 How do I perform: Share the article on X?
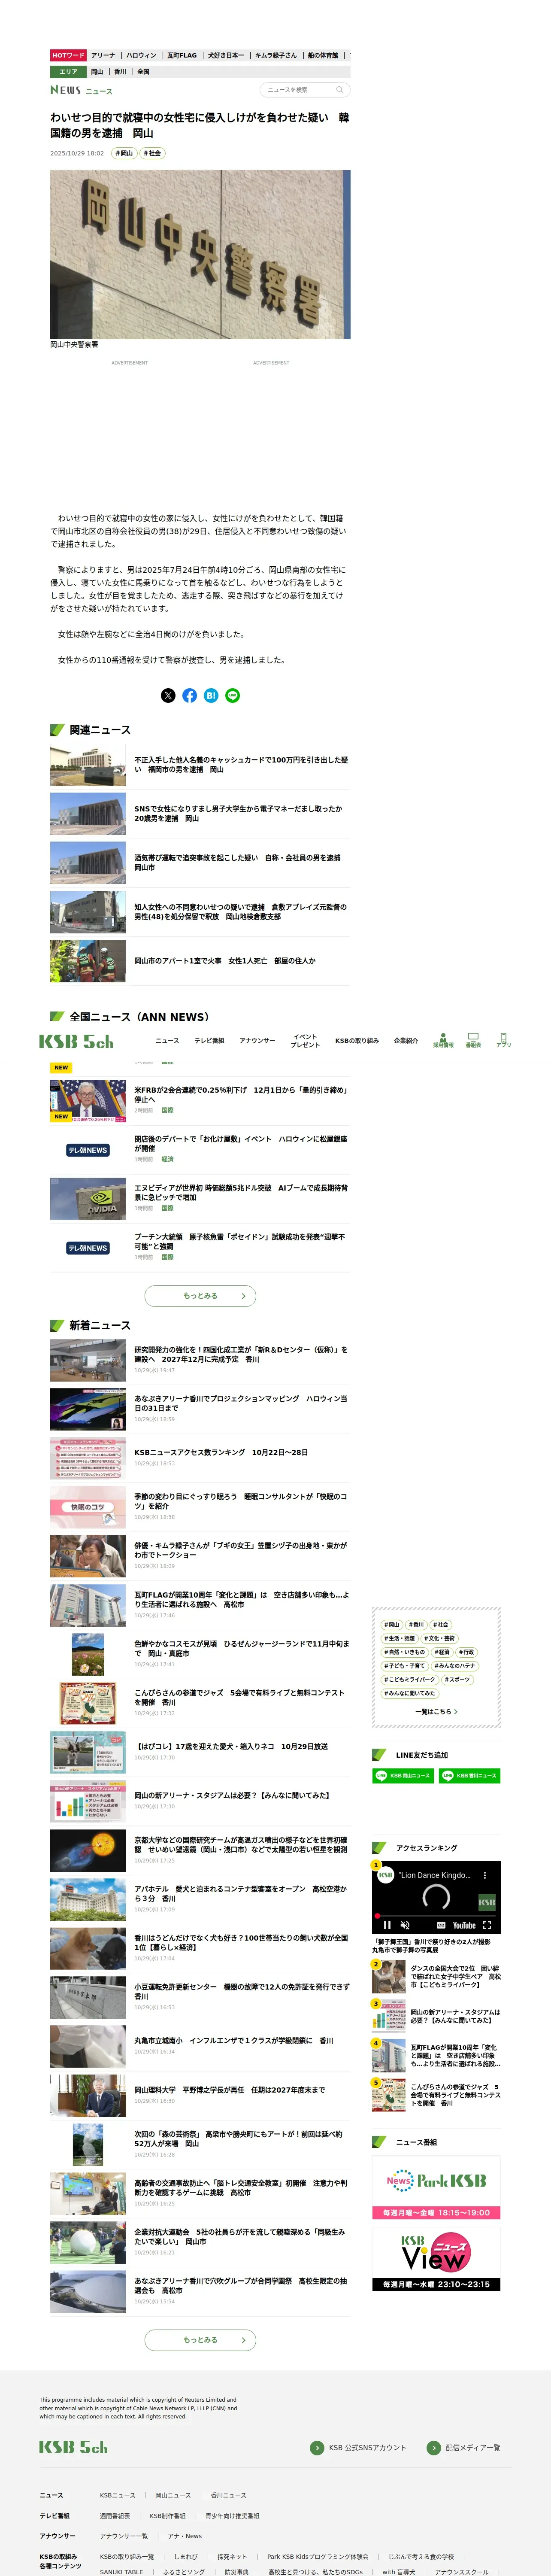pyautogui.click(x=168, y=695)
